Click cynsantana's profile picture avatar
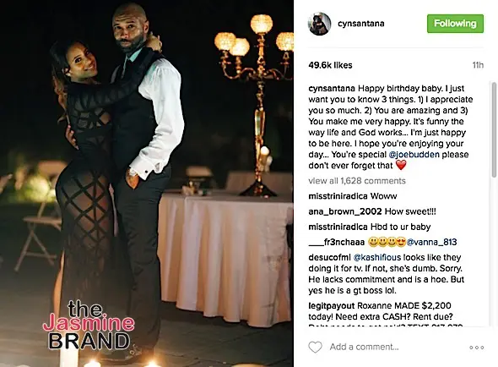498x367 pixels. [x=319, y=24]
